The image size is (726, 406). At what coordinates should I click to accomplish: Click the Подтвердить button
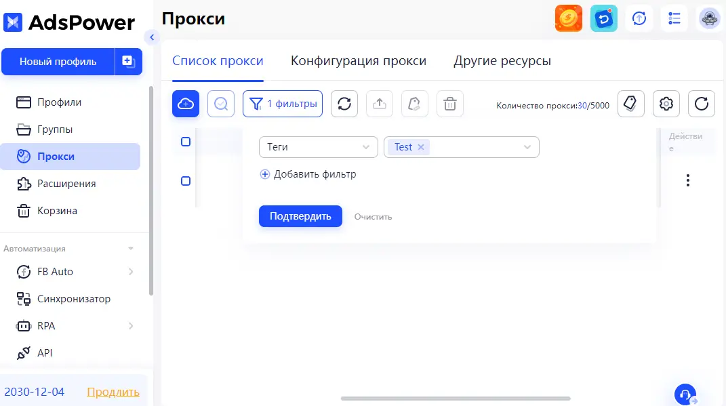coord(300,216)
